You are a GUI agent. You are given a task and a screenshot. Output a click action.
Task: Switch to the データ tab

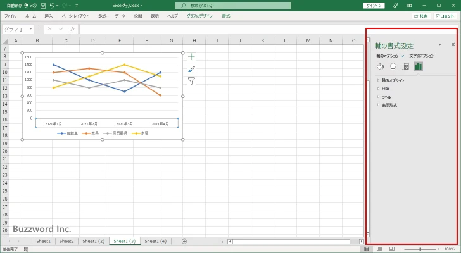tap(120, 16)
